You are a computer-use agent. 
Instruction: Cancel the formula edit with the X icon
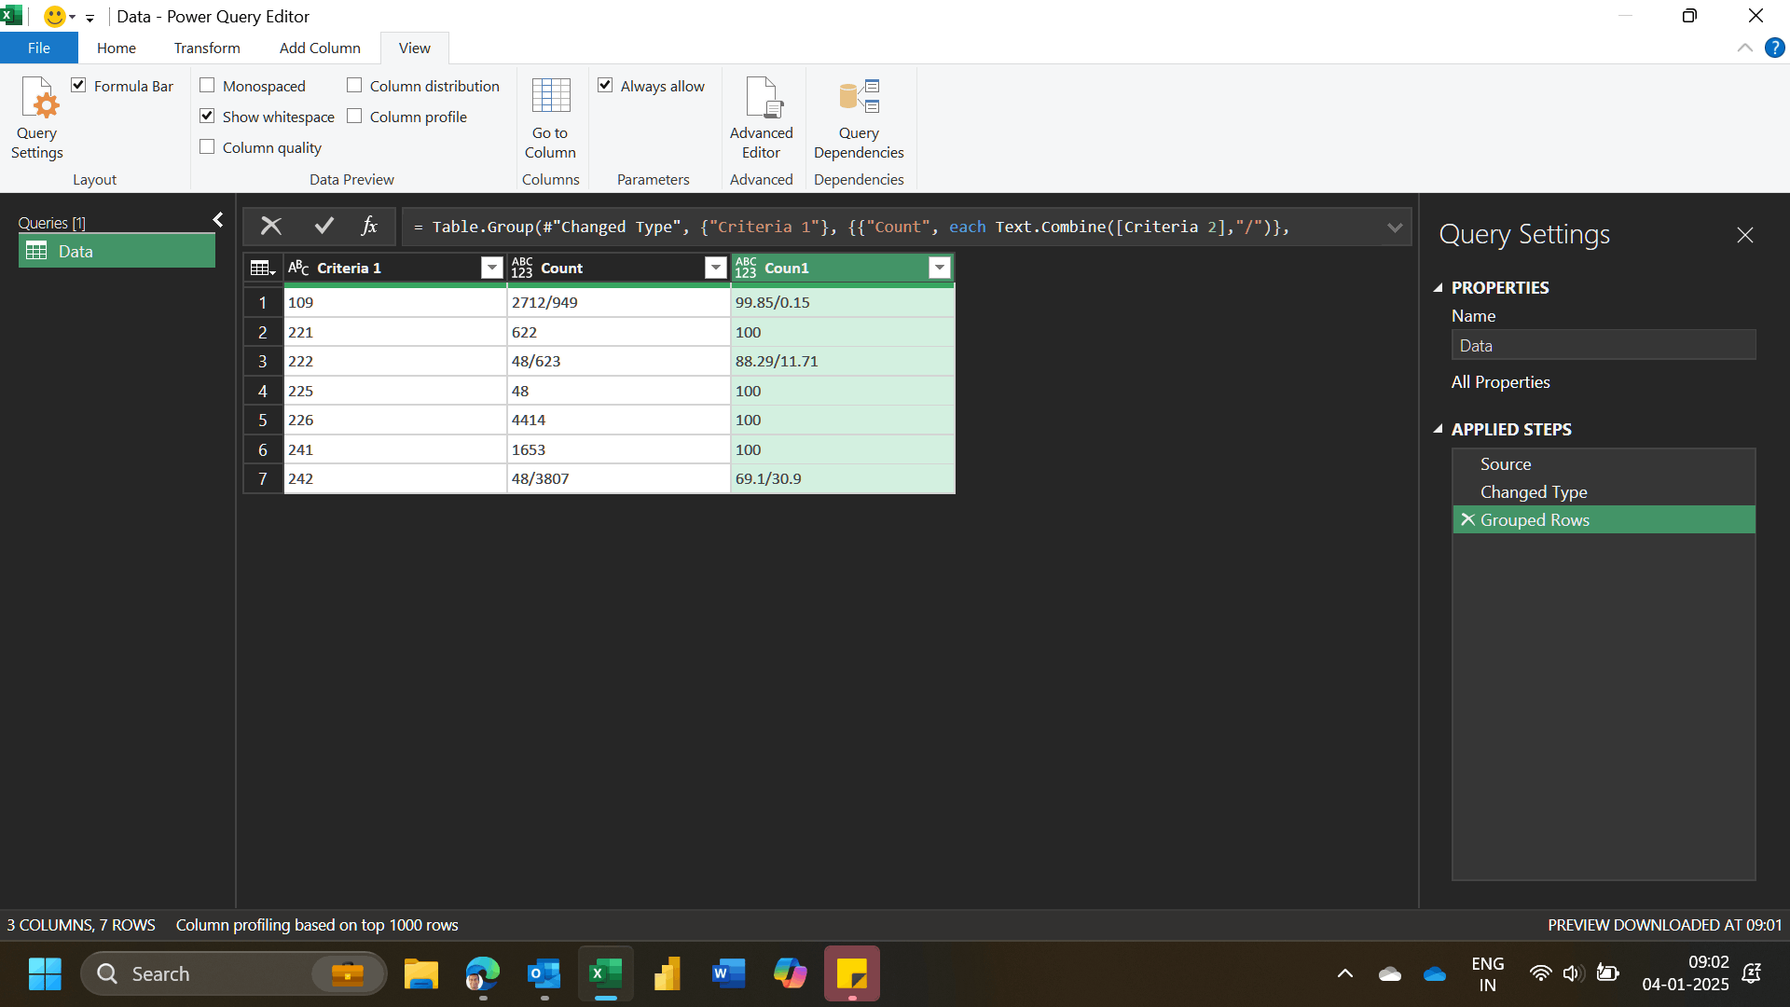pos(271,226)
